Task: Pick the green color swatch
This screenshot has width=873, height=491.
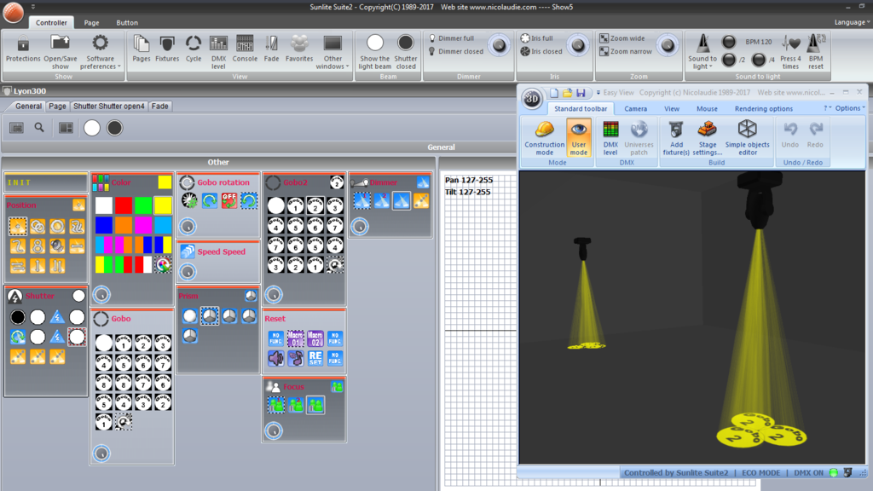Action: click(x=143, y=205)
